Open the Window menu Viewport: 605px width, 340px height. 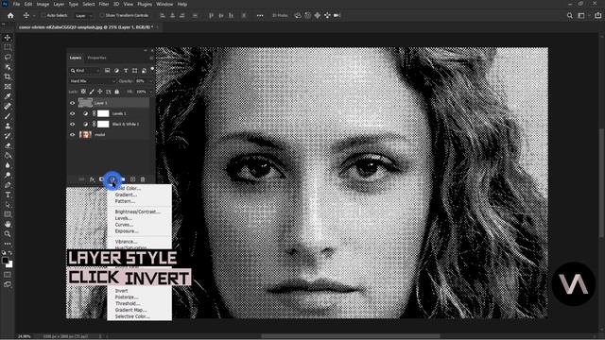click(164, 4)
